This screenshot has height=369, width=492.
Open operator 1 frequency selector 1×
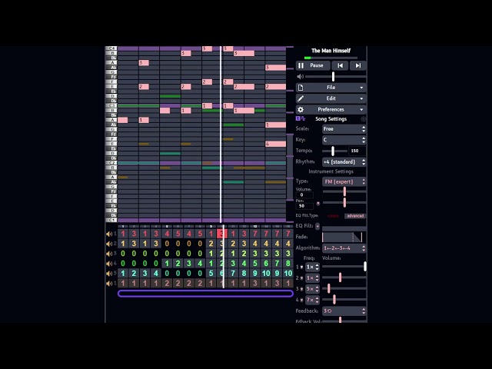pos(312,267)
